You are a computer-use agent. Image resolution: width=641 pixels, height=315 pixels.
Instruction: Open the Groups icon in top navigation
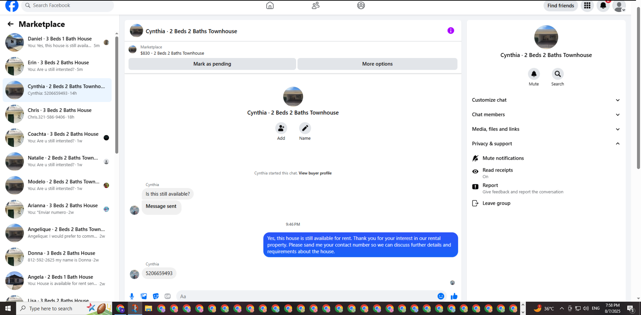[361, 5]
